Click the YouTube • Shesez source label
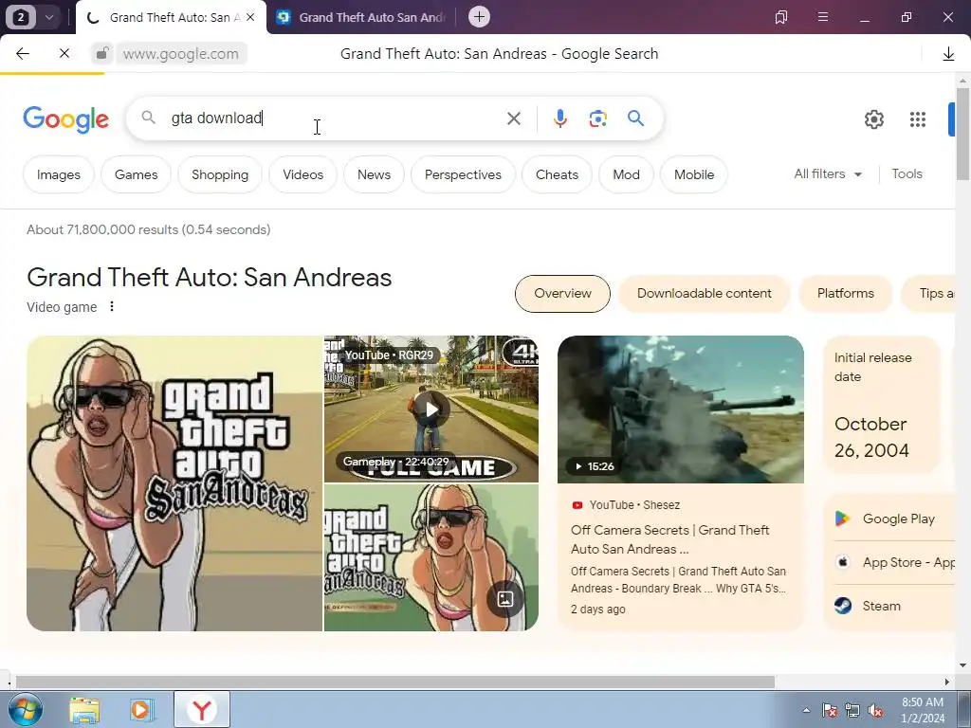This screenshot has width=971, height=728. coord(627,505)
